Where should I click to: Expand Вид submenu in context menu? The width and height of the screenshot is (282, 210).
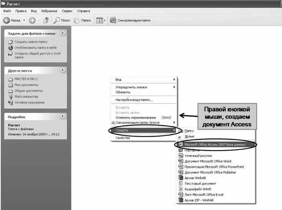[x=143, y=79]
